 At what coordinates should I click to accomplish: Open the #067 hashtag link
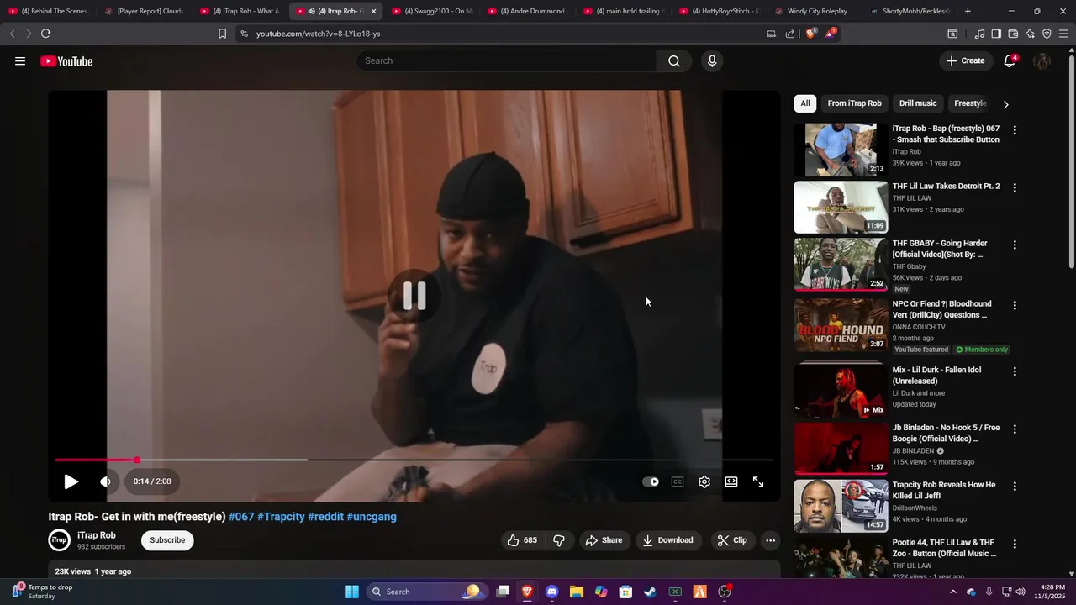(241, 517)
